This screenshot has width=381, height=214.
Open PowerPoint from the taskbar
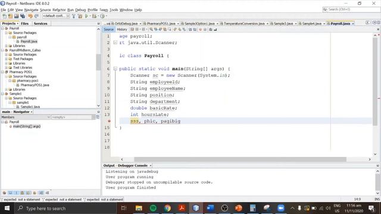pos(239,208)
